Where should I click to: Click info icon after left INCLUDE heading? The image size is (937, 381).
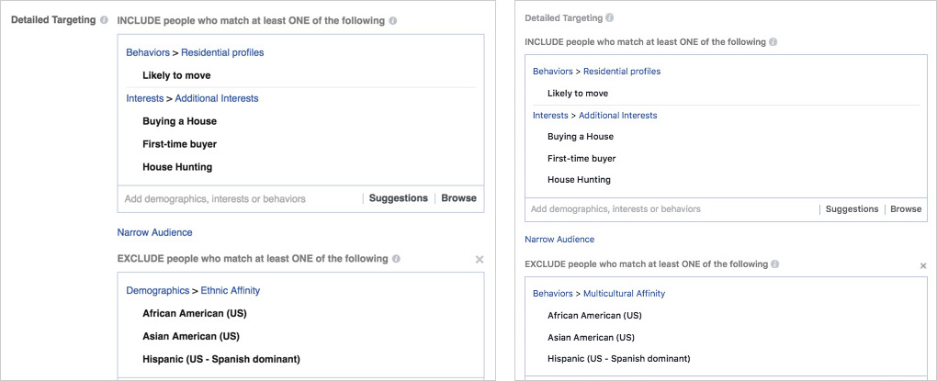click(x=393, y=20)
